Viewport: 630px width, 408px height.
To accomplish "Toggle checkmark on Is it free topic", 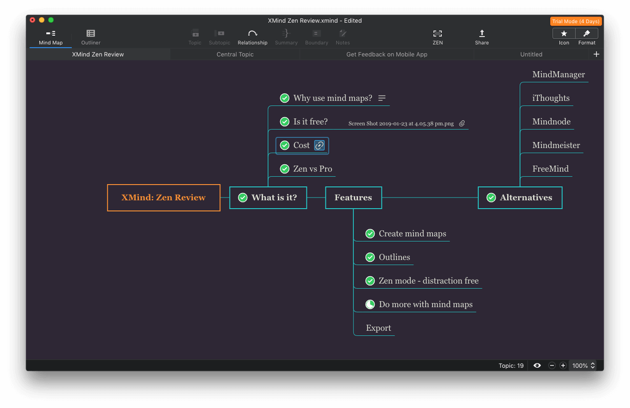I will [x=285, y=122].
